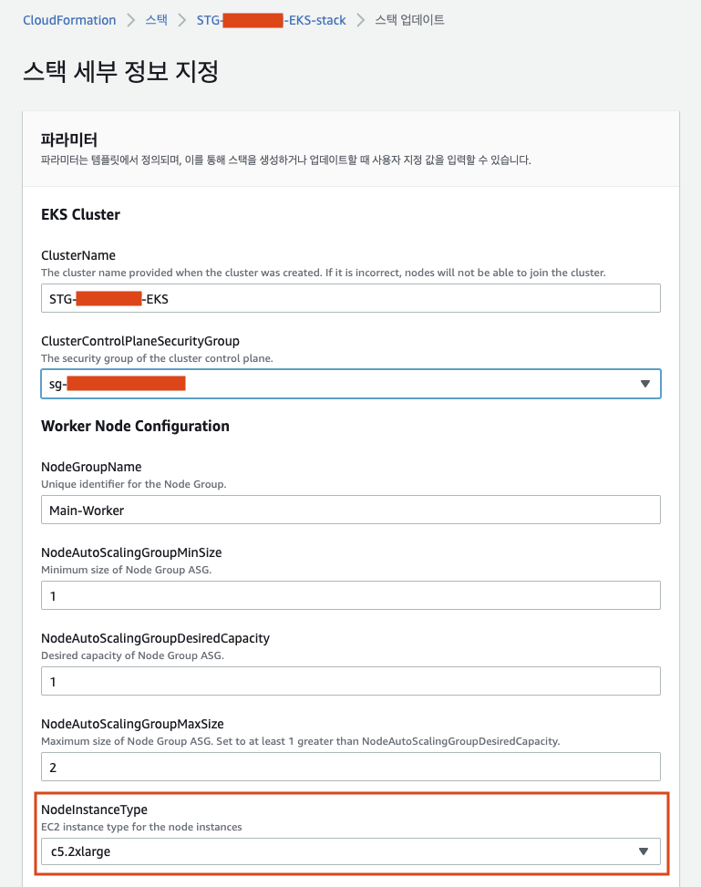This screenshot has width=701, height=887.
Task: Click the first breadcrumb chevron separator after CloudFormation
Action: tap(130, 20)
